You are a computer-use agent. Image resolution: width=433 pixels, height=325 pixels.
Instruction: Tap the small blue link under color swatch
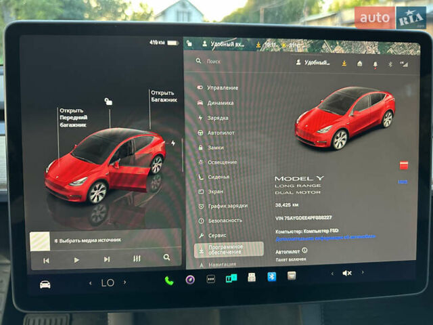[x=403, y=181]
